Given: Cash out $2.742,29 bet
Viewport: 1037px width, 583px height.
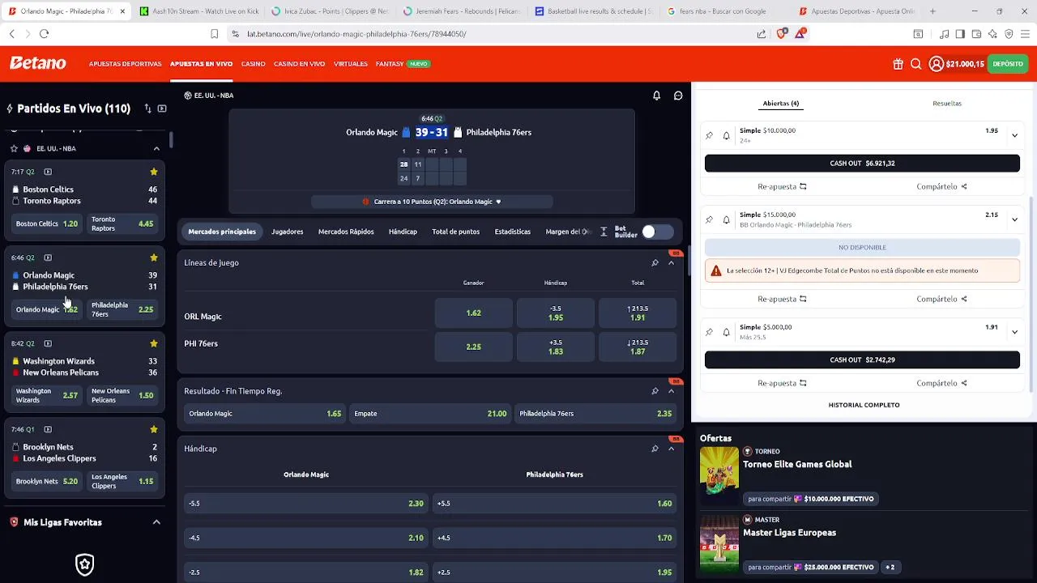Looking at the screenshot, I should point(862,360).
